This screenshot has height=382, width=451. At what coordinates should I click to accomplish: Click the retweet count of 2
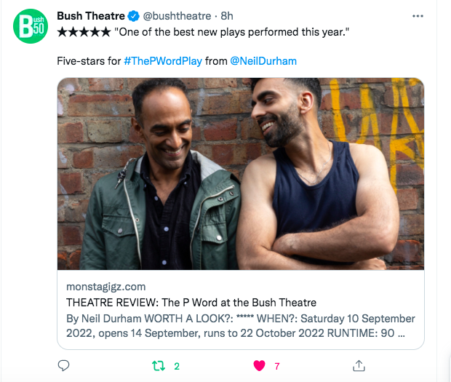click(177, 366)
